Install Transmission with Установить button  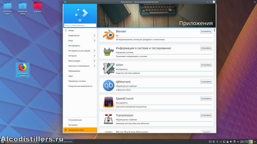206,115
